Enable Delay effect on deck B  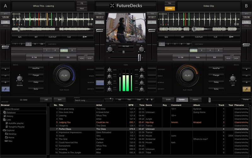[216, 82]
